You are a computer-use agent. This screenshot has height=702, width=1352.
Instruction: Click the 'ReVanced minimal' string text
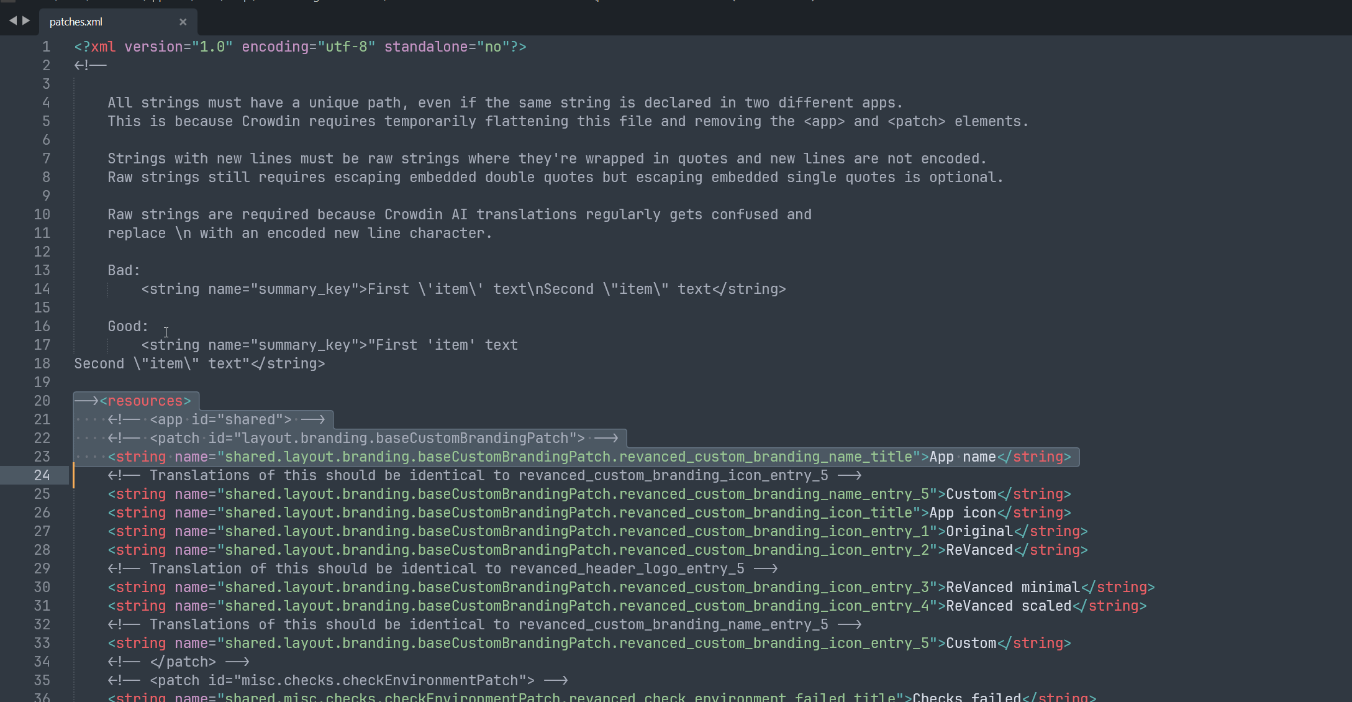pos(1013,587)
